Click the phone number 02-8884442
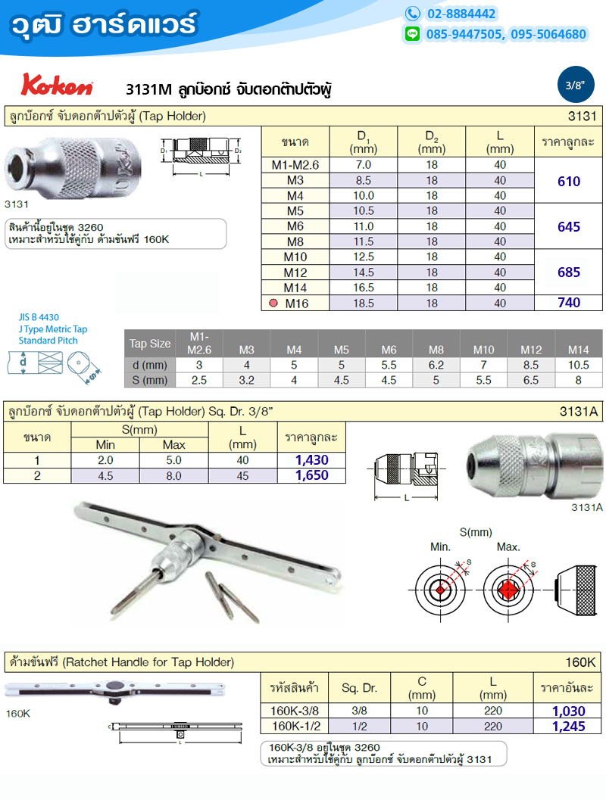The height and width of the screenshot is (800, 606). (x=461, y=14)
